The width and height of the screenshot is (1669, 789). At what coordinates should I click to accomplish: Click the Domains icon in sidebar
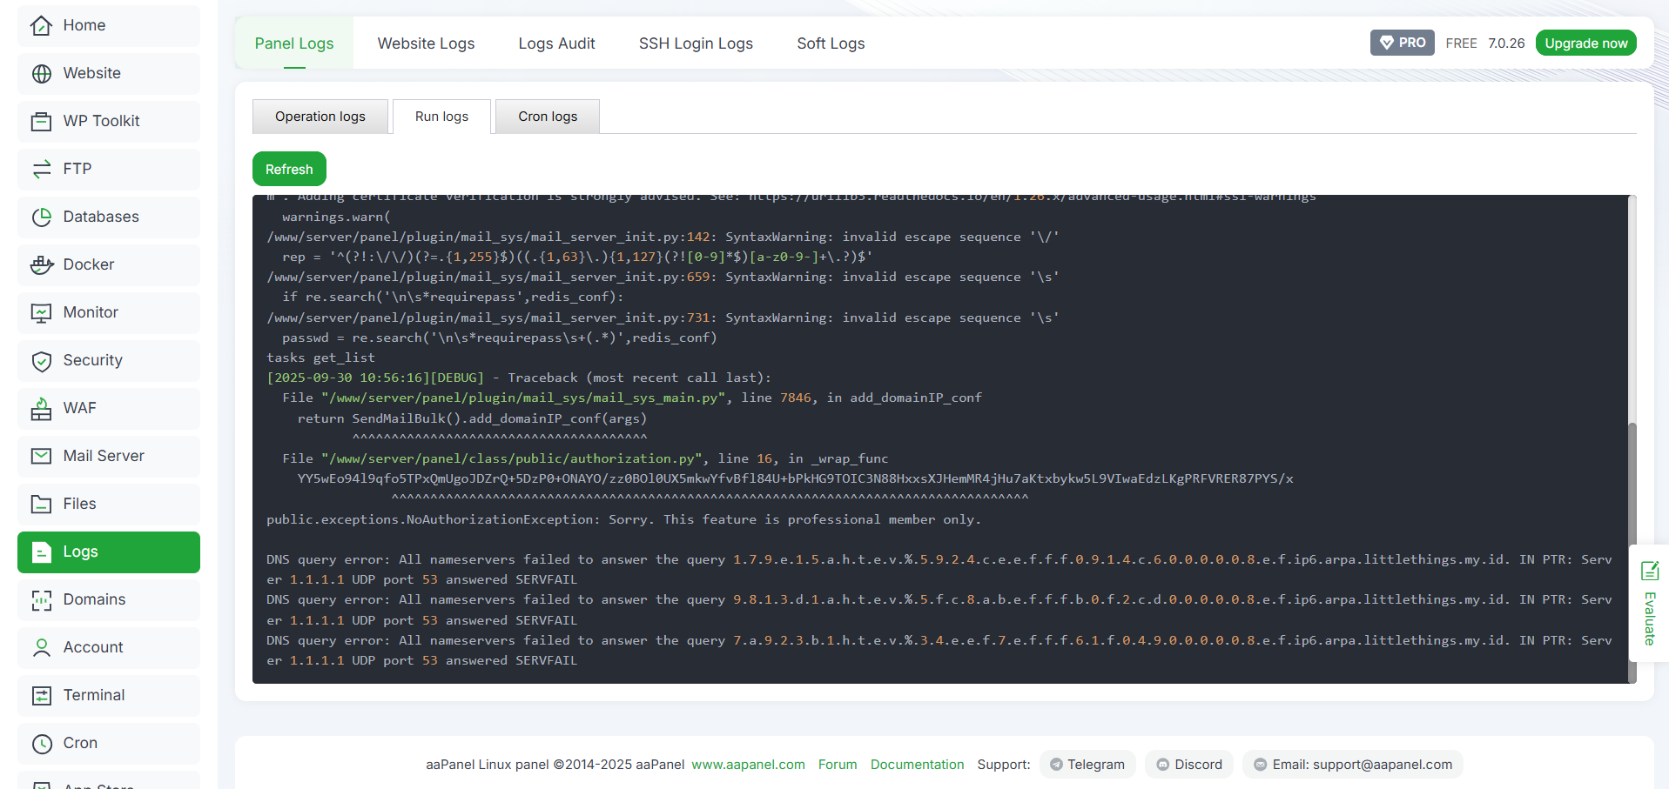41,599
